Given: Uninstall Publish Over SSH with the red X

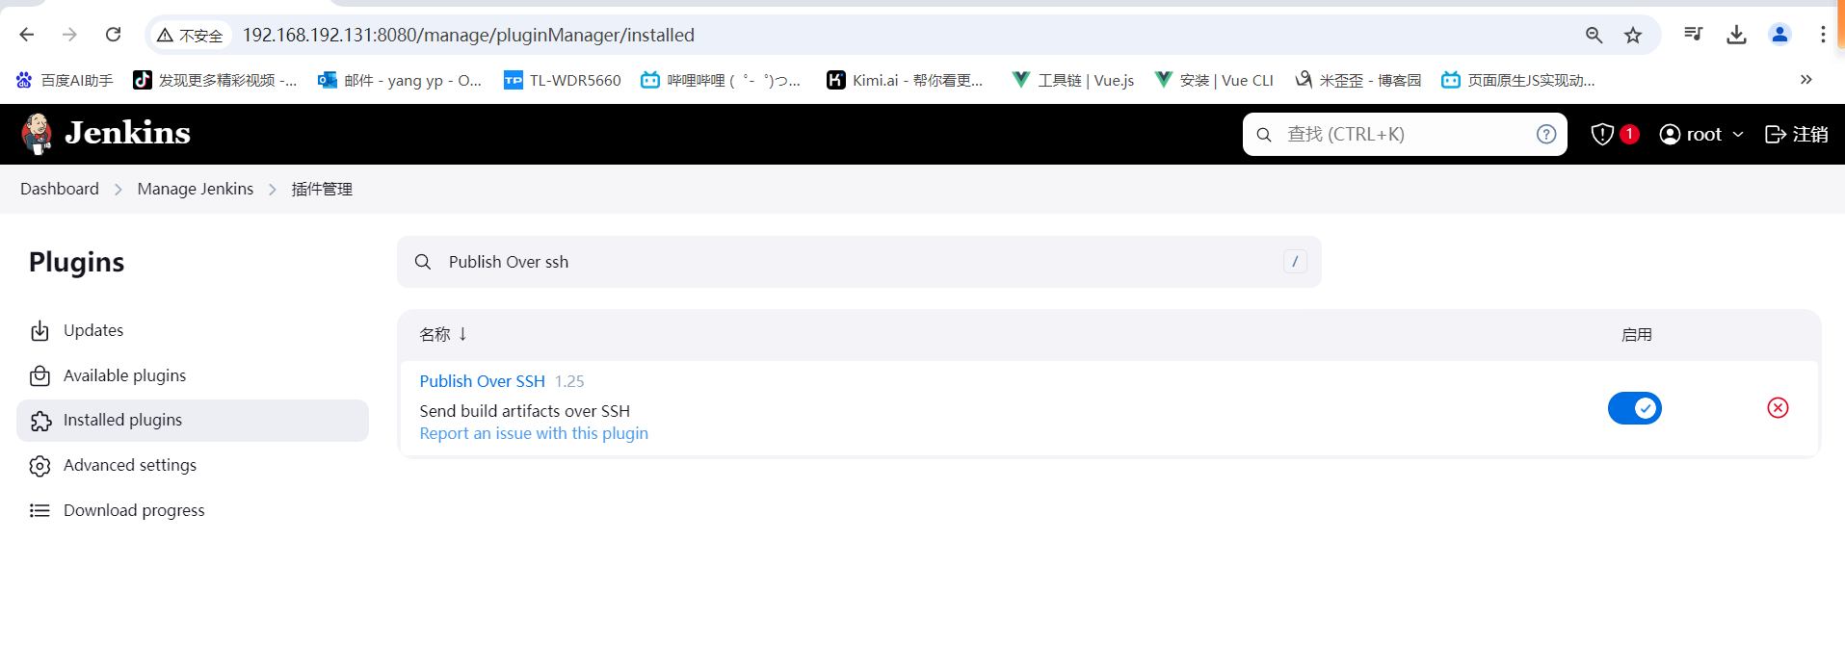Looking at the screenshot, I should (x=1778, y=408).
